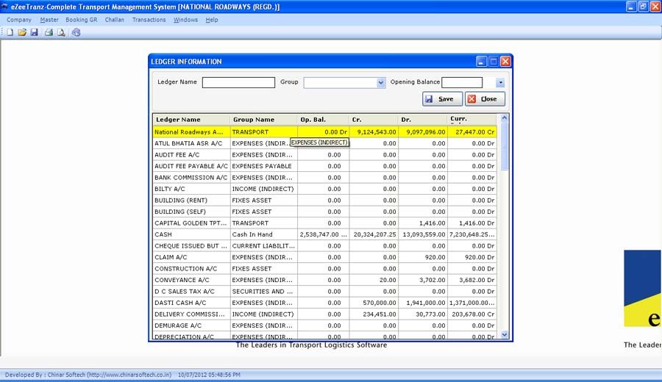The height and width of the screenshot is (382, 662).
Task: Select the BANK COMMISSION A/C row
Action: [x=324, y=178]
